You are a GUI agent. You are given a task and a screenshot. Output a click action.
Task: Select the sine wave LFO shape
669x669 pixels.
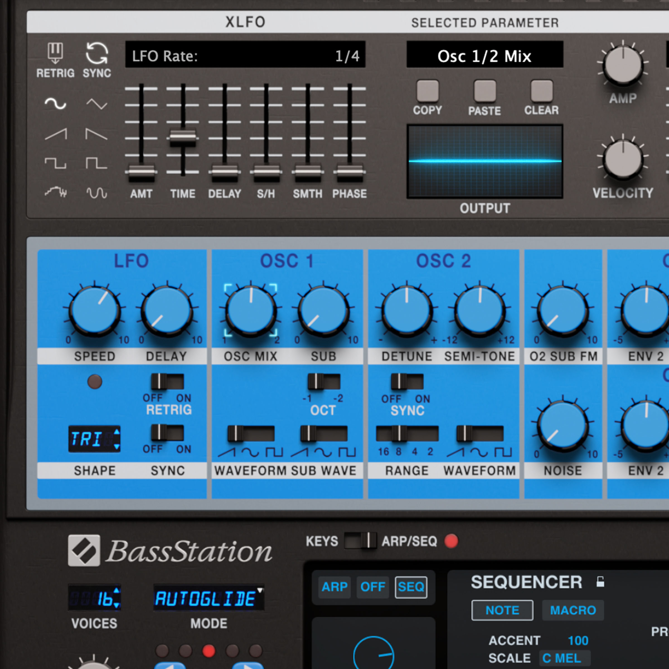(55, 103)
